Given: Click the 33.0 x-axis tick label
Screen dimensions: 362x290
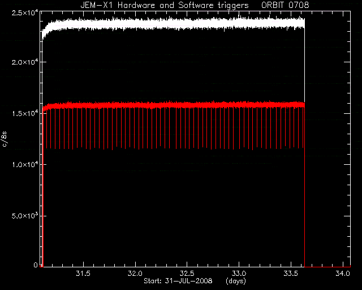Looking at the screenshot, I should click(x=239, y=274).
